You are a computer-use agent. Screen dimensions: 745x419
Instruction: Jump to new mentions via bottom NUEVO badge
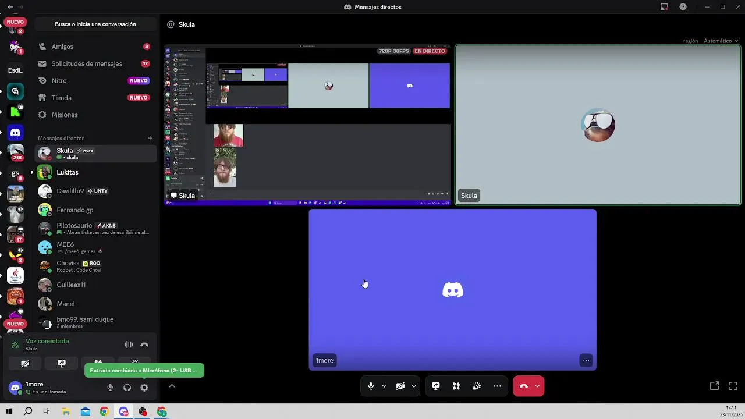click(15, 324)
